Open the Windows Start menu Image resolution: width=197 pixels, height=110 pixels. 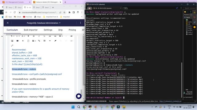[x=73, y=107]
